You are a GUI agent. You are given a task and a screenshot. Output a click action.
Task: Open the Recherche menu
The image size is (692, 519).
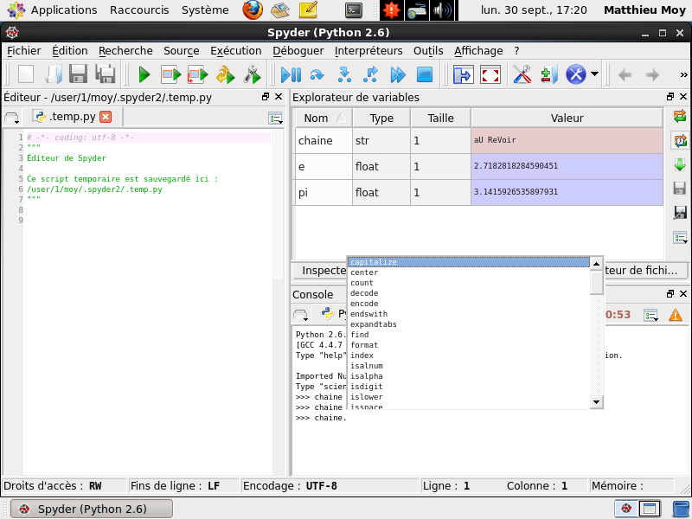(x=125, y=51)
